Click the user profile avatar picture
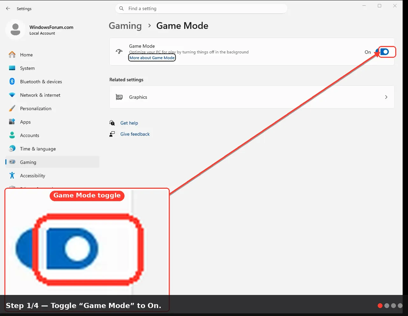Image resolution: width=408 pixels, height=316 pixels. [15, 29]
